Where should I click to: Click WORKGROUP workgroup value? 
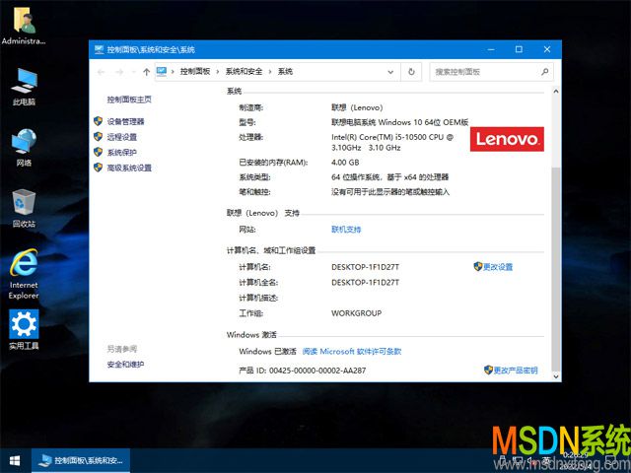pos(356,313)
